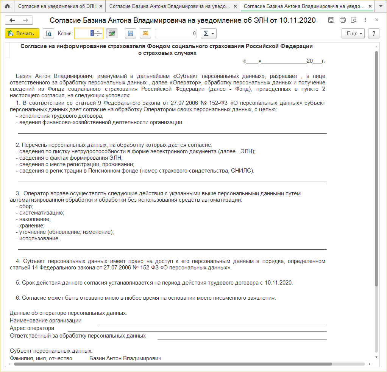Save the document with the floppy disk icon
Image resolution: width=387 pixels, height=372 pixels.
[131, 33]
